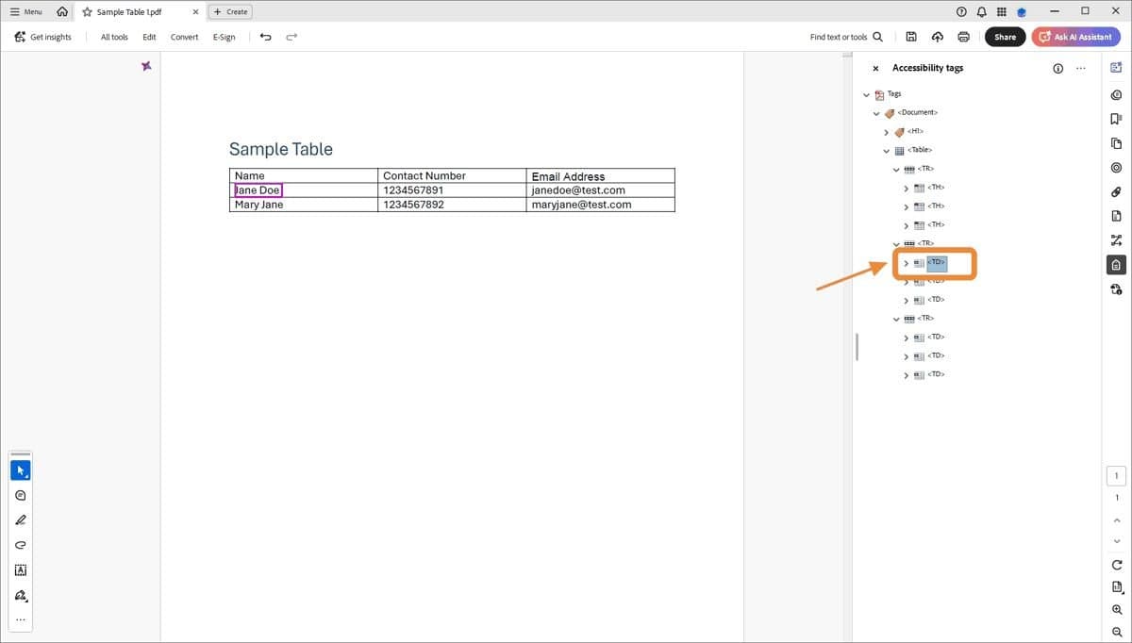
Task: Open the Fill and Sign tool
Action: (20, 595)
